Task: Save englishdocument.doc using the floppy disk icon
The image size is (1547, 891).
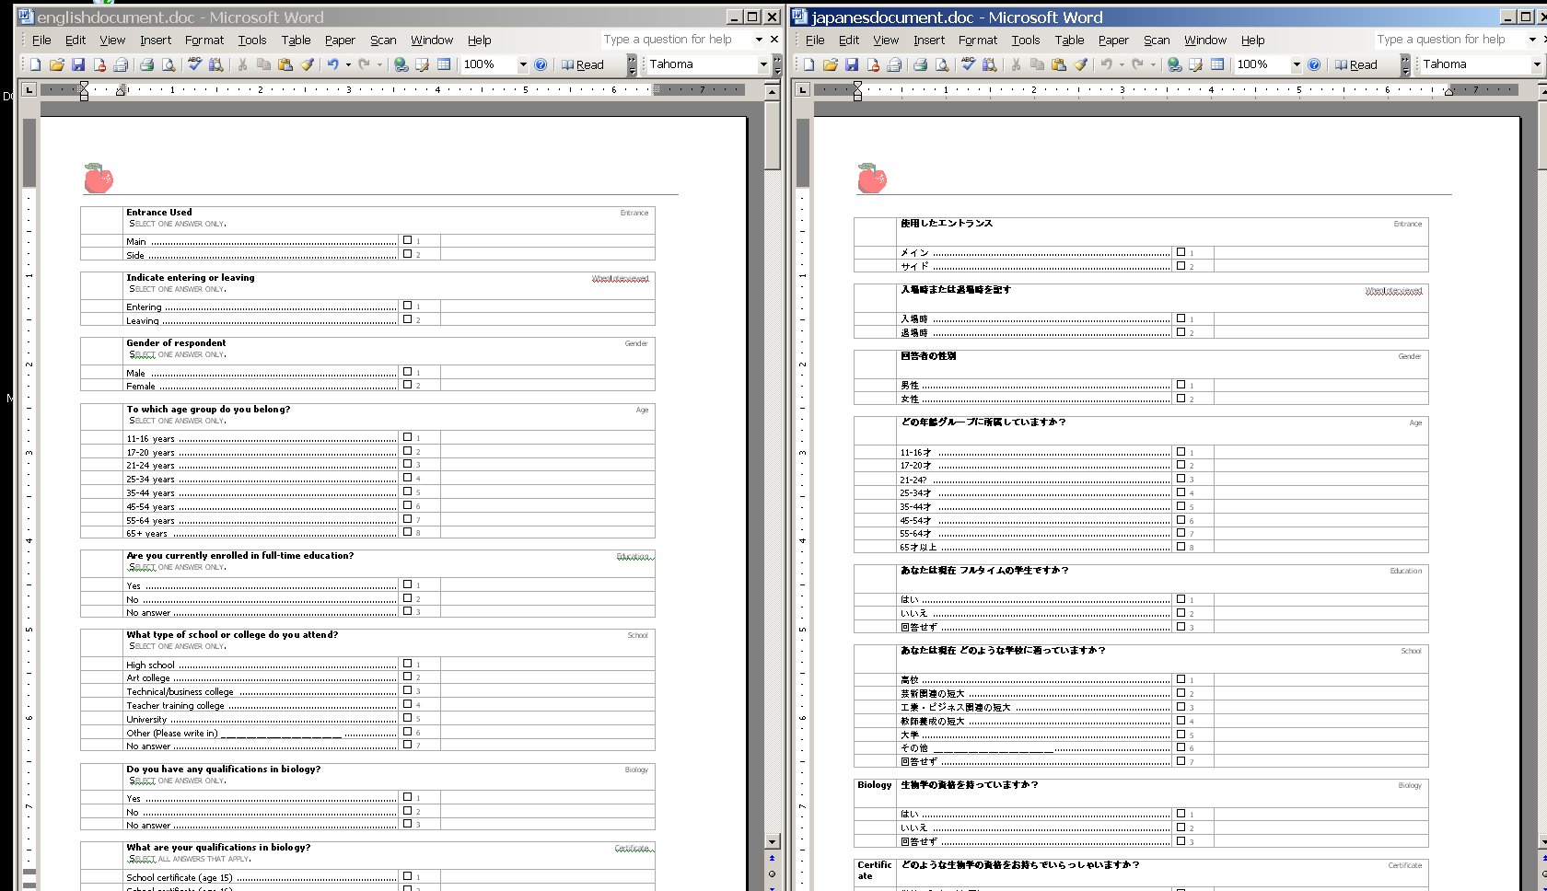Action: [x=78, y=64]
